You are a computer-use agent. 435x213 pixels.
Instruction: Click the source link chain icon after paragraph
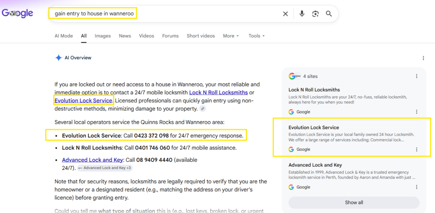[x=203, y=109]
